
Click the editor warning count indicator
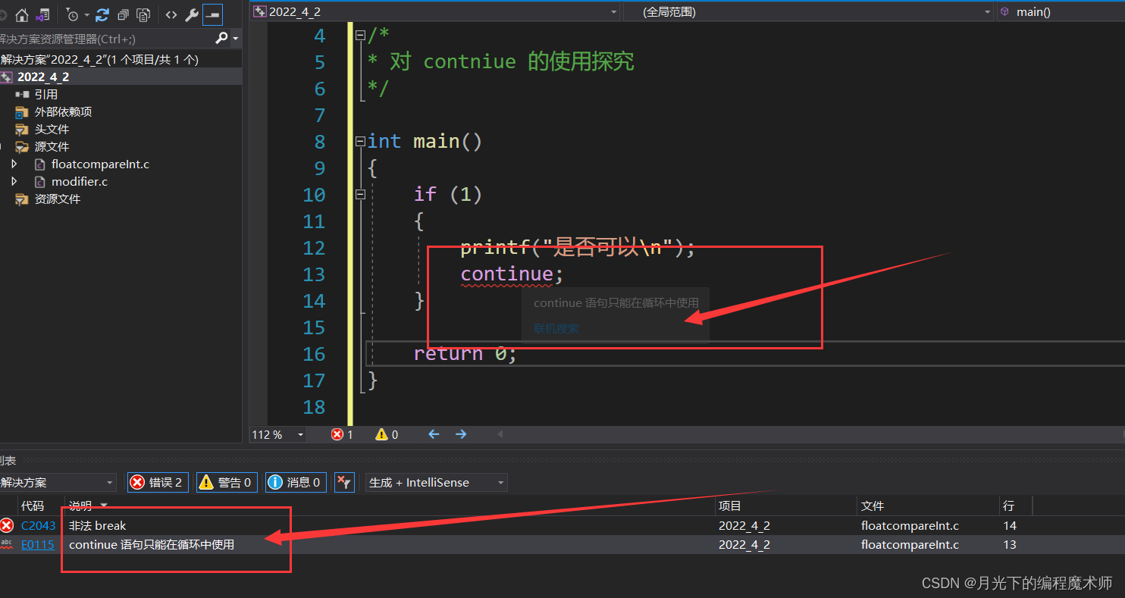[387, 434]
